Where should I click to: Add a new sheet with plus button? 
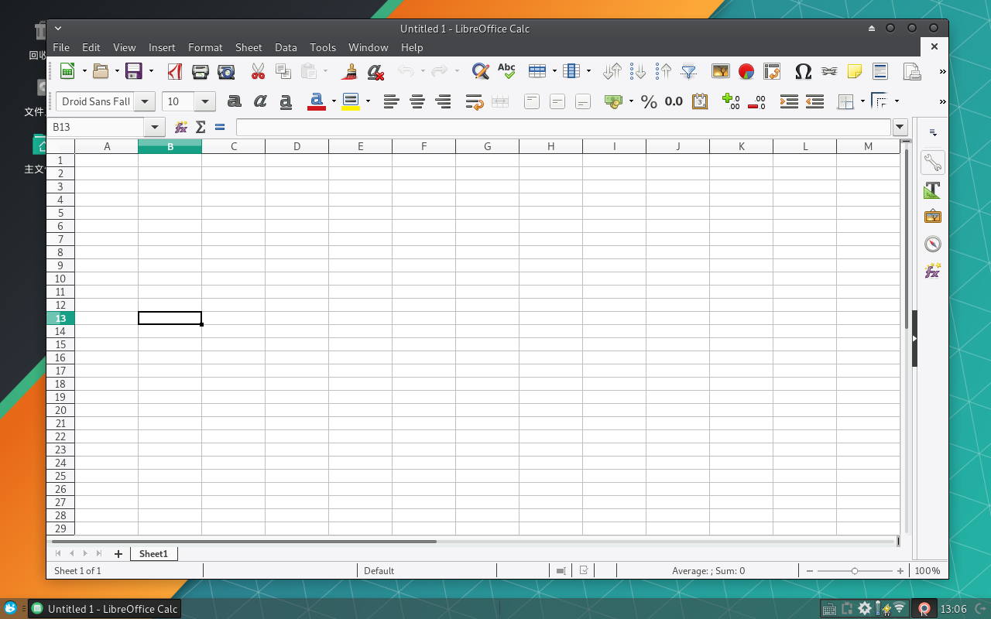[x=118, y=553]
